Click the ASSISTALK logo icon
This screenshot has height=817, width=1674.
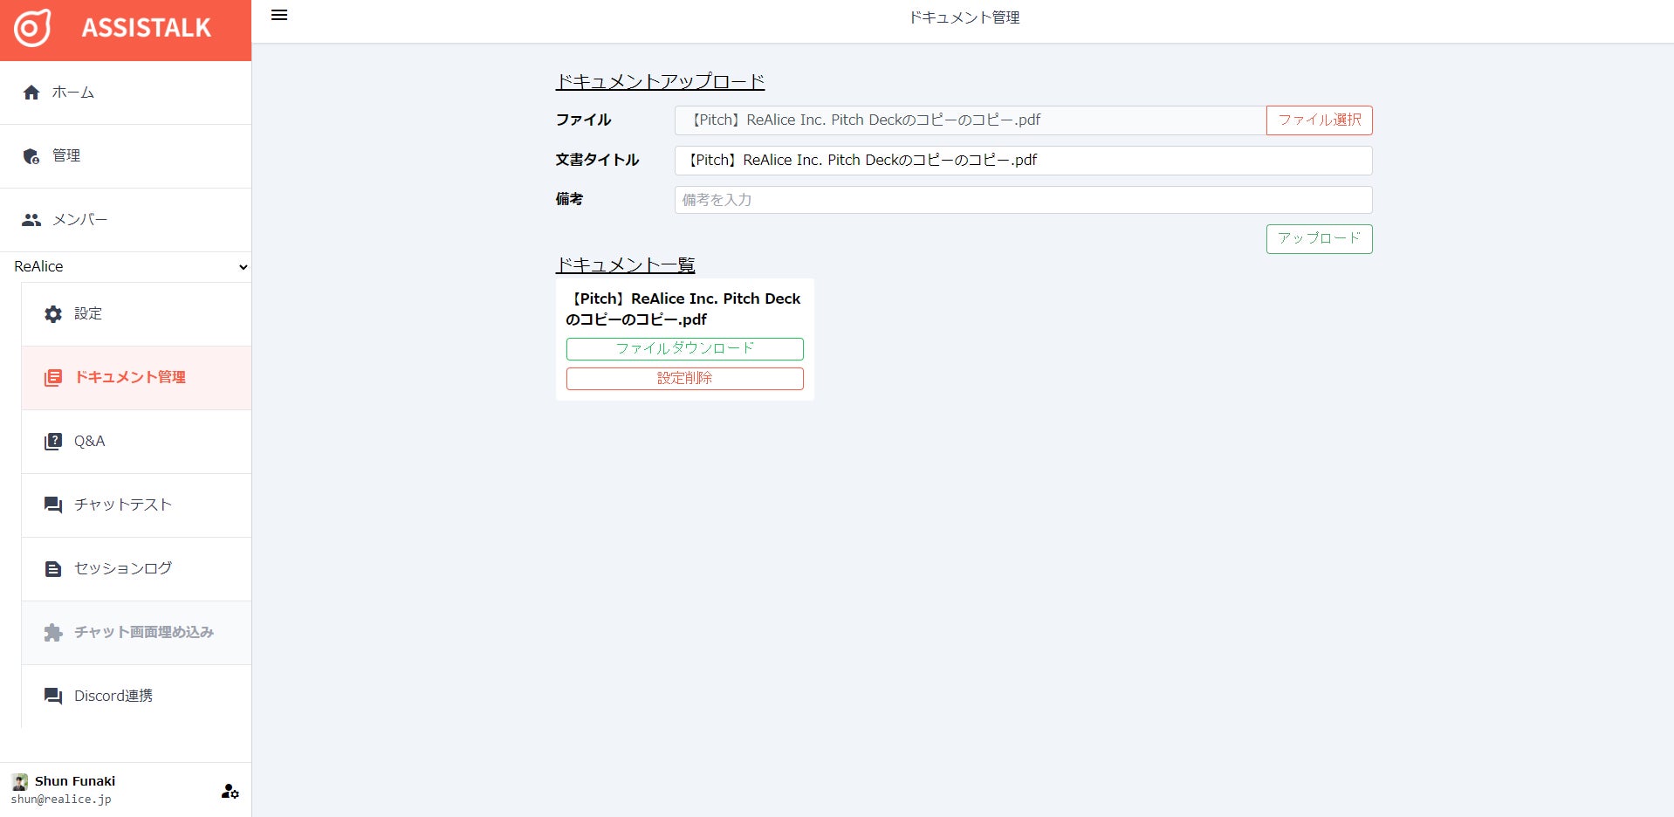pos(32,28)
